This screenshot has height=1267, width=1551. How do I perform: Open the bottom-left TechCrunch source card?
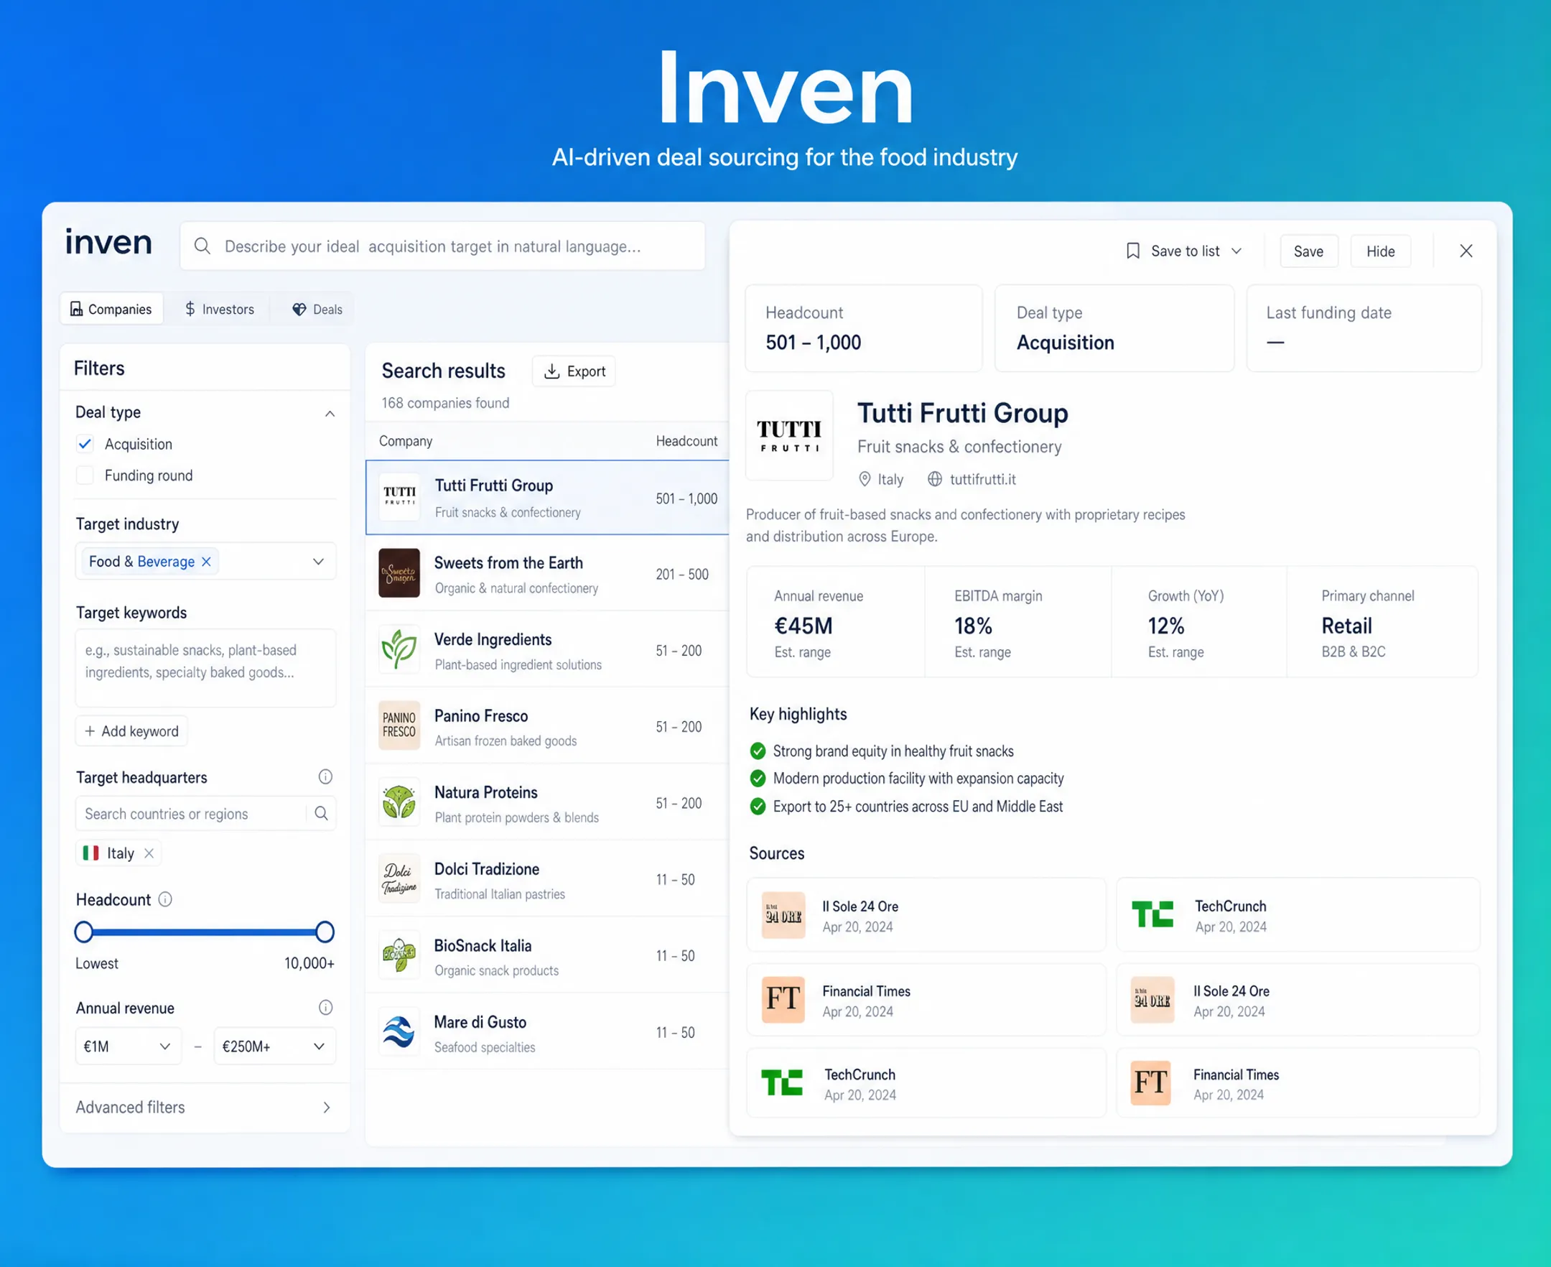pos(926,1083)
